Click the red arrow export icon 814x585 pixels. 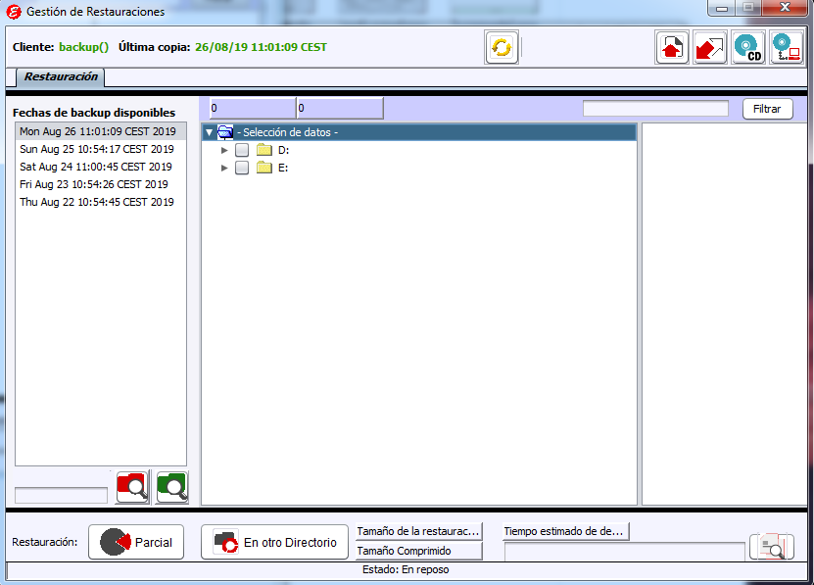coord(709,47)
